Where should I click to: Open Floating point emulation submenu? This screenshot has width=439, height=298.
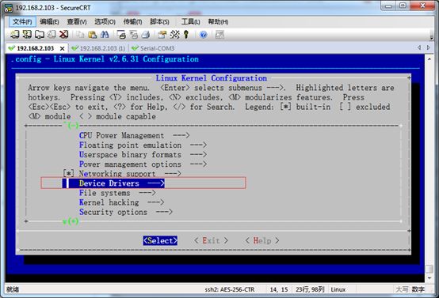[x=143, y=145]
